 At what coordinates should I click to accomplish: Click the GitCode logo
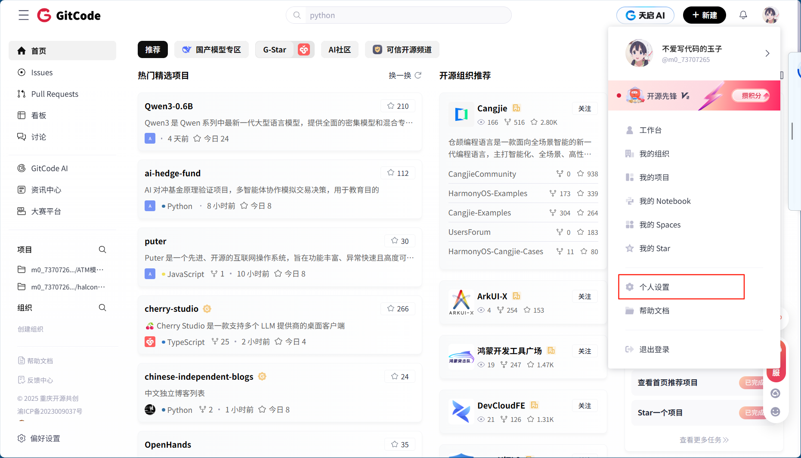pyautogui.click(x=69, y=15)
